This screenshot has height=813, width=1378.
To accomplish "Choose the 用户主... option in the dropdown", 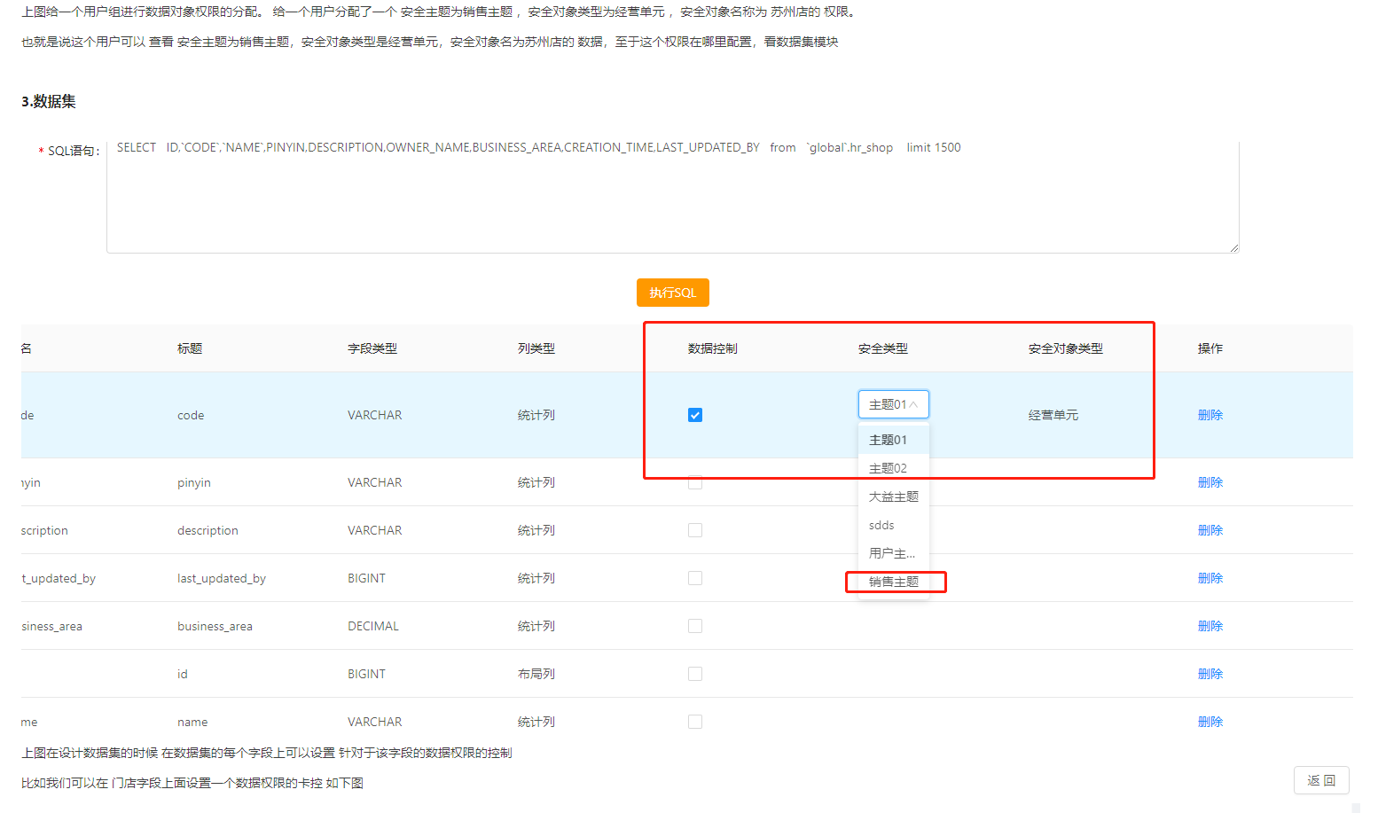I will click(x=894, y=553).
